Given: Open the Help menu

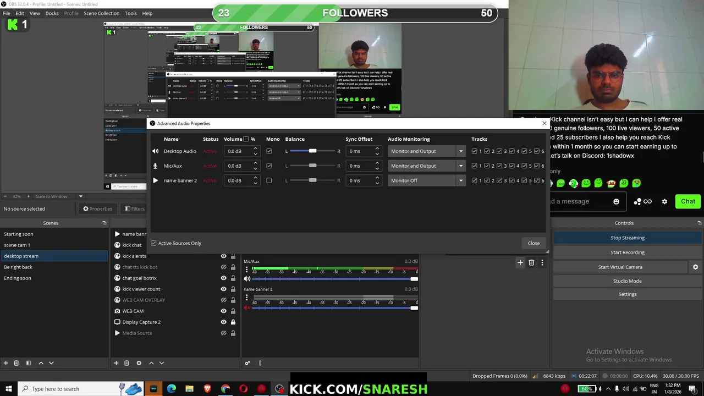Looking at the screenshot, I should click(x=147, y=13).
